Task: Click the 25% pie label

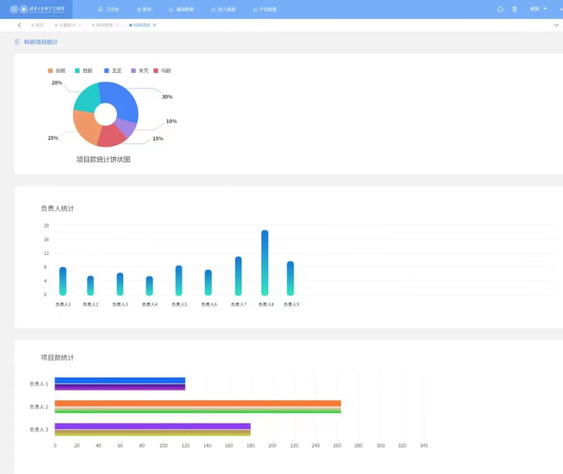Action: coord(53,138)
